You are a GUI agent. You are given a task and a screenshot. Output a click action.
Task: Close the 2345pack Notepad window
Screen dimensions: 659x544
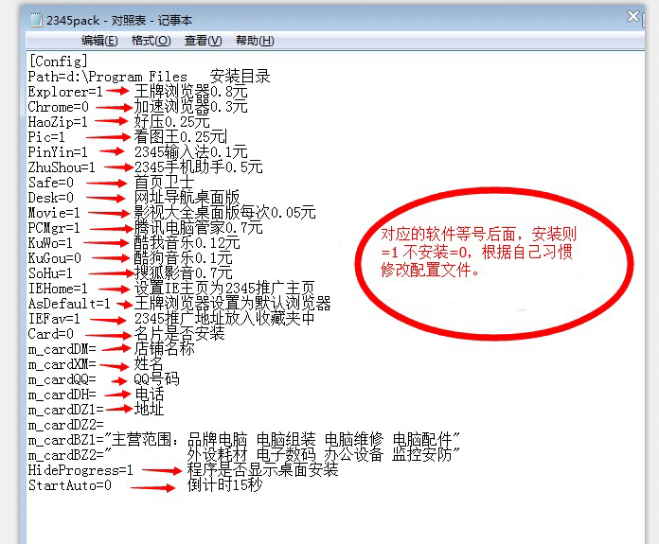tap(633, 16)
